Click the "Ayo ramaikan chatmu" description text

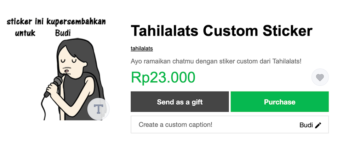point(216,61)
